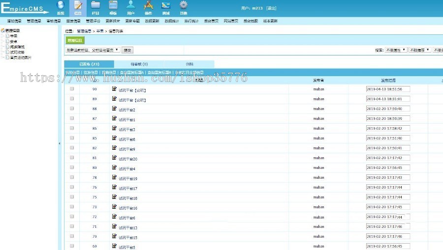The image size is (443, 250).
Task: Click the edit icon for 试玩平台2 row
Action: (114, 109)
